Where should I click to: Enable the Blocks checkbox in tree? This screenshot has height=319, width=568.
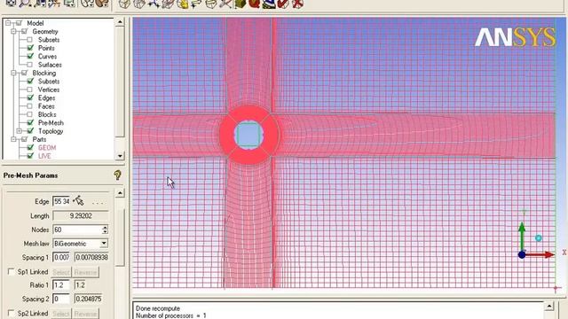coord(29,114)
